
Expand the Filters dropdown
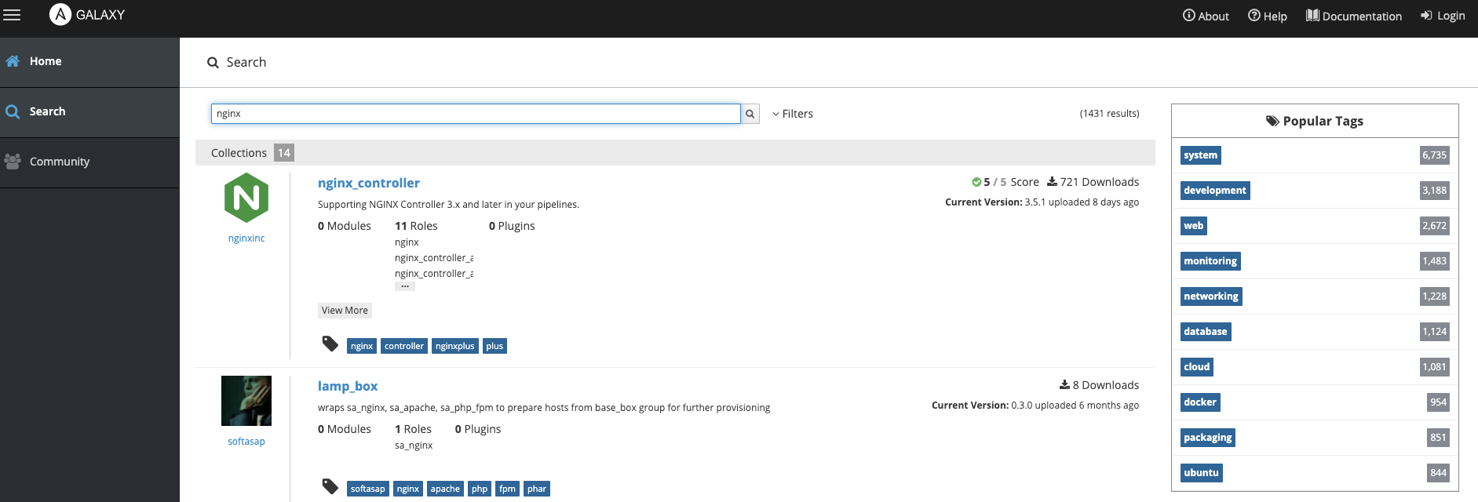pyautogui.click(x=793, y=114)
